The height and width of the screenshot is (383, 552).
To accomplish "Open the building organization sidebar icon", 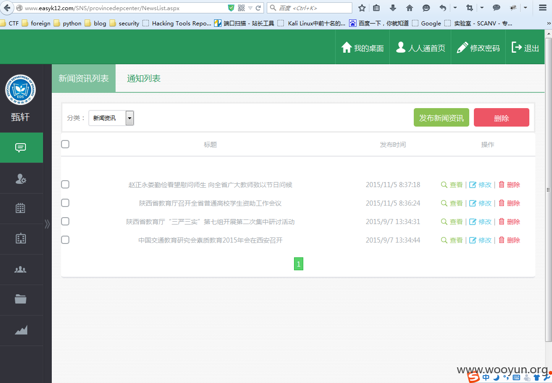I will point(21,238).
